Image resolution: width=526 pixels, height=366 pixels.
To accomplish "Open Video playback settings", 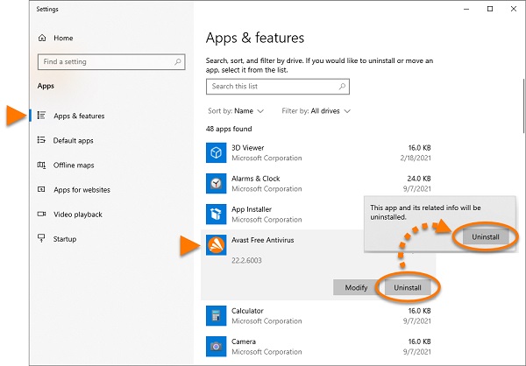I will click(x=78, y=215).
